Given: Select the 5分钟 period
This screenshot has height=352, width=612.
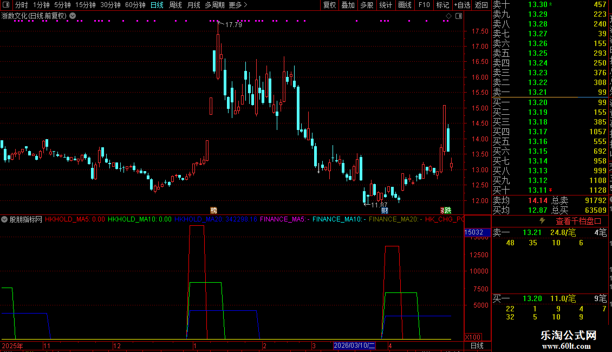Looking at the screenshot, I should tap(62, 5).
